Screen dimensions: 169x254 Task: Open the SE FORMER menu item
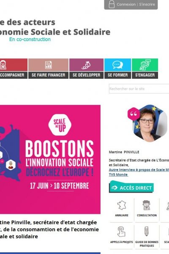point(118,75)
